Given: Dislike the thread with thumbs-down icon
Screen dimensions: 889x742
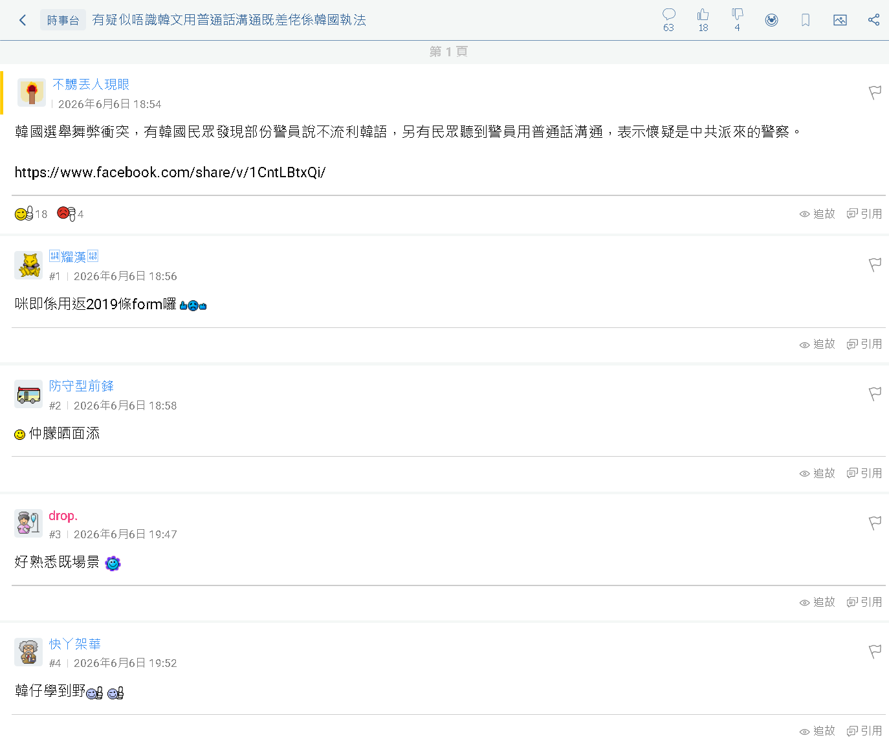Looking at the screenshot, I should (x=738, y=20).
